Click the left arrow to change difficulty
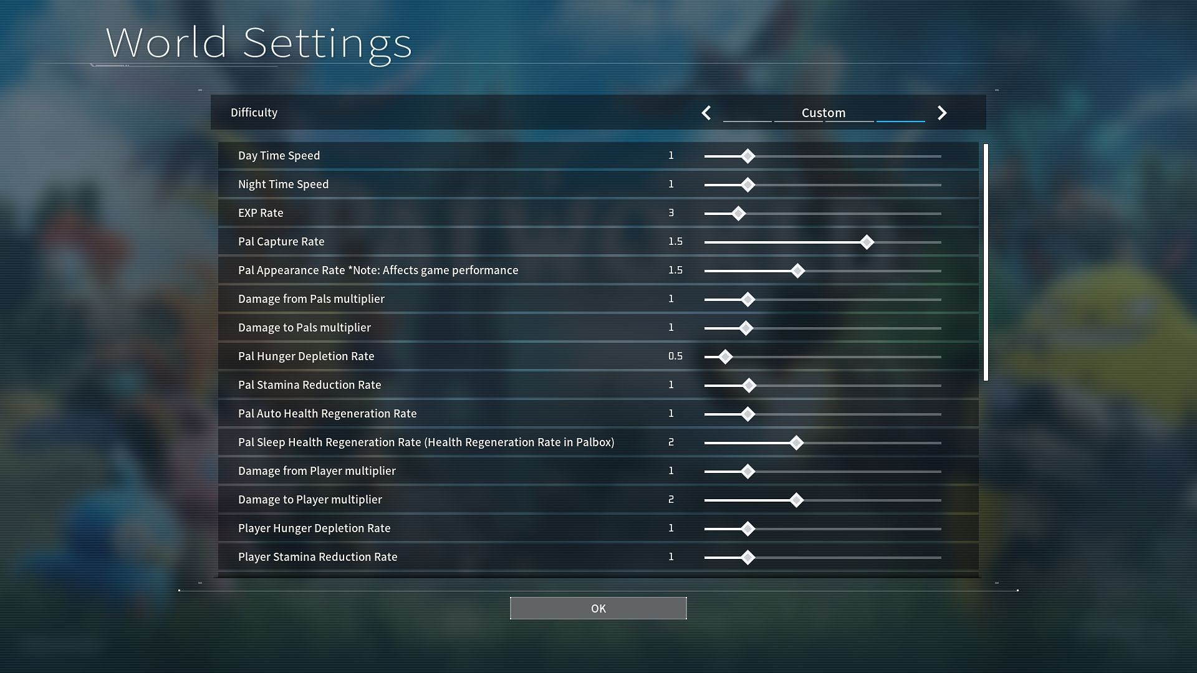This screenshot has width=1197, height=673. tap(705, 113)
